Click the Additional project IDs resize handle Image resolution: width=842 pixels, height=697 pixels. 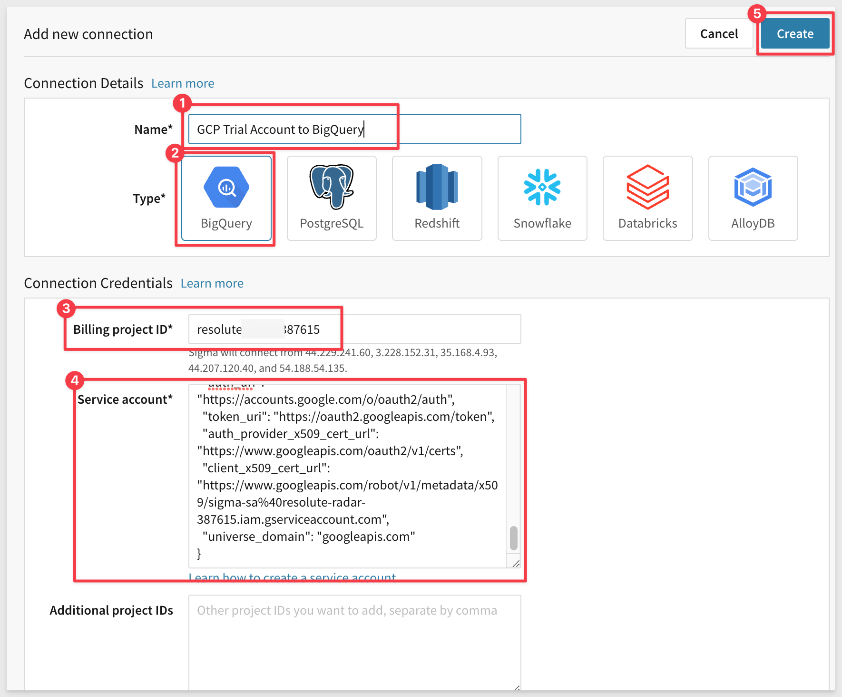pos(517,687)
